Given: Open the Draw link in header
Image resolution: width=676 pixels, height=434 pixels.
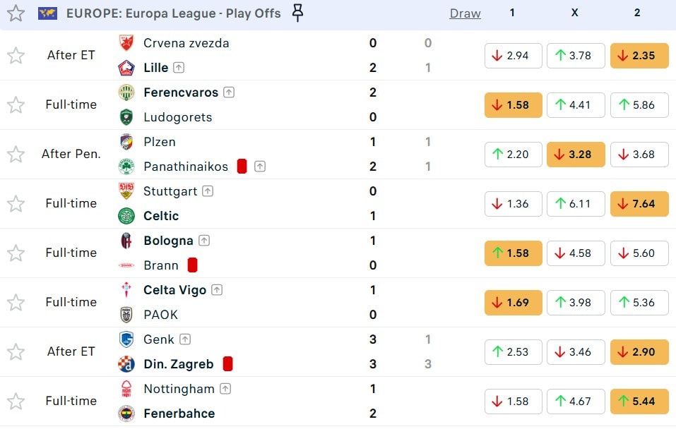Looking at the screenshot, I should pyautogui.click(x=465, y=13).
